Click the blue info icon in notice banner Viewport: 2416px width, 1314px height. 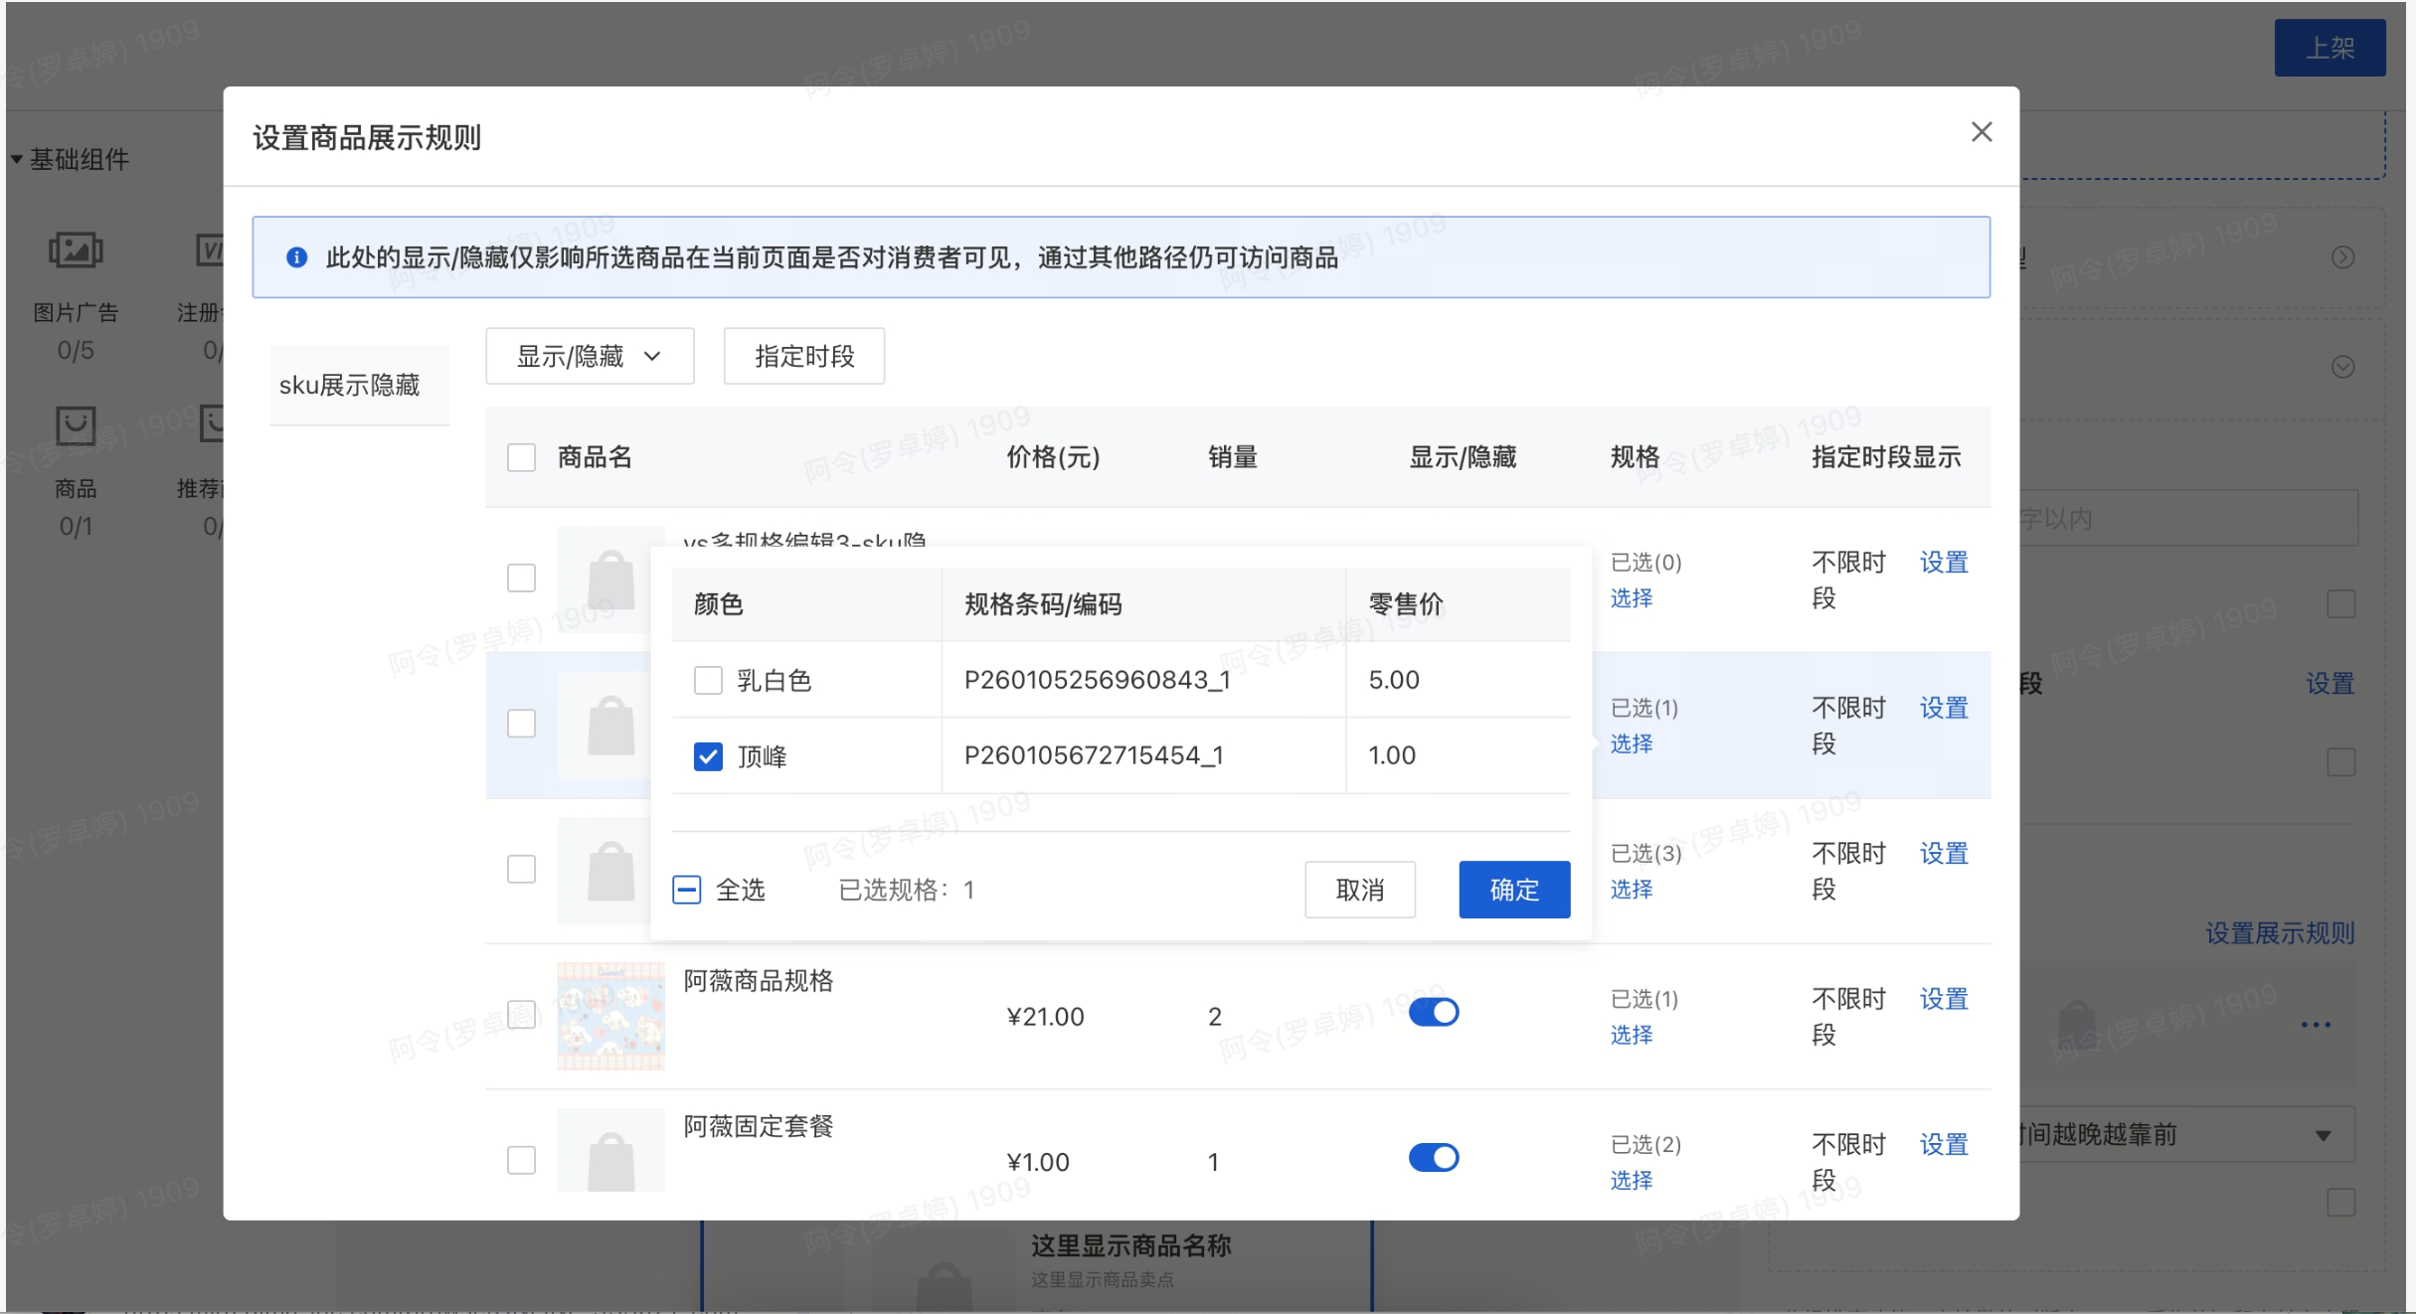pos(296,257)
